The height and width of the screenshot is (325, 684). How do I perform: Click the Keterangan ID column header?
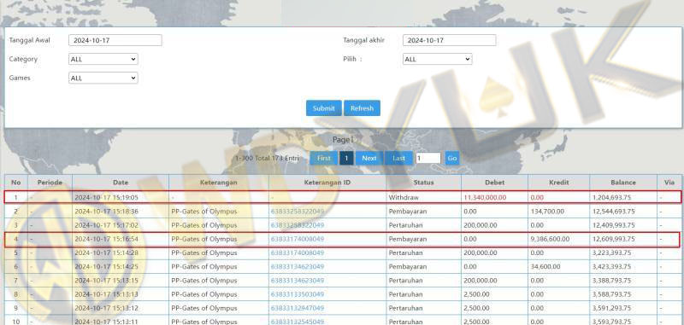coord(327,183)
